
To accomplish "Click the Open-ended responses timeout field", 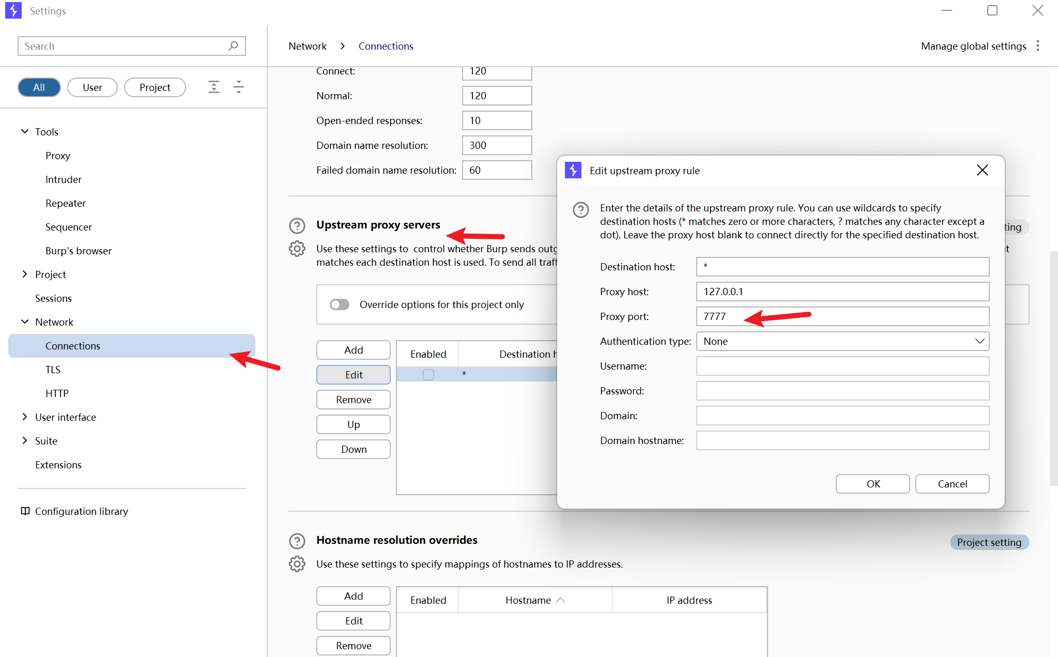I will coord(497,120).
